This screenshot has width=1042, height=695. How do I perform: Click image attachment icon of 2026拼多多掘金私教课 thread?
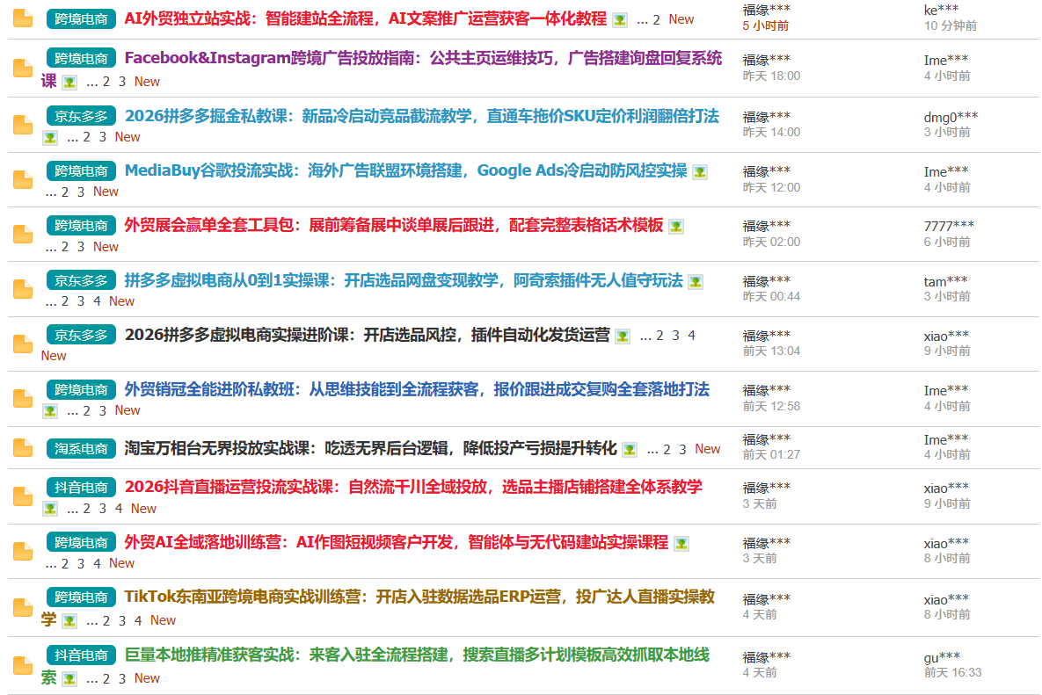coord(50,137)
